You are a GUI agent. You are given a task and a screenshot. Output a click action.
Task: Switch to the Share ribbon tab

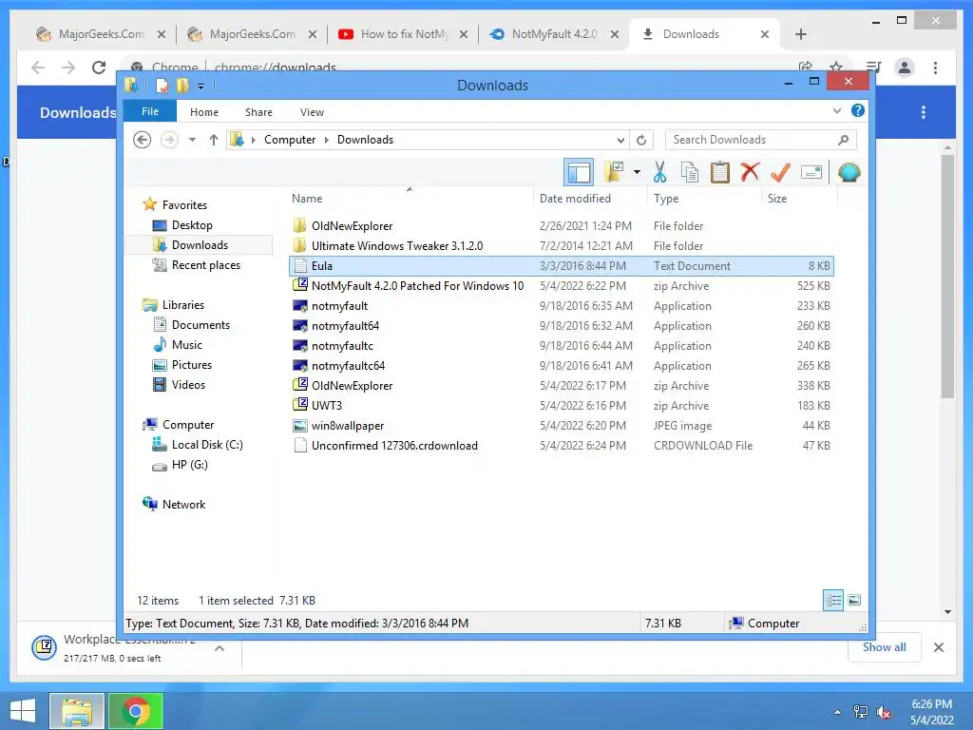[258, 112]
